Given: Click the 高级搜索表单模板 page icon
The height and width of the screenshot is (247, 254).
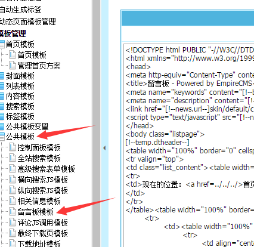Looking at the screenshot, I should [13, 169].
